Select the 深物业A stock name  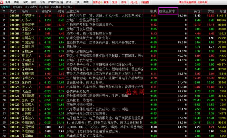tap(27, 51)
